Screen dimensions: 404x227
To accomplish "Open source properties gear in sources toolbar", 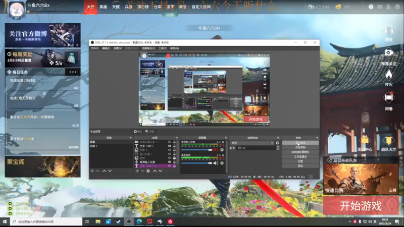I will point(148,171).
